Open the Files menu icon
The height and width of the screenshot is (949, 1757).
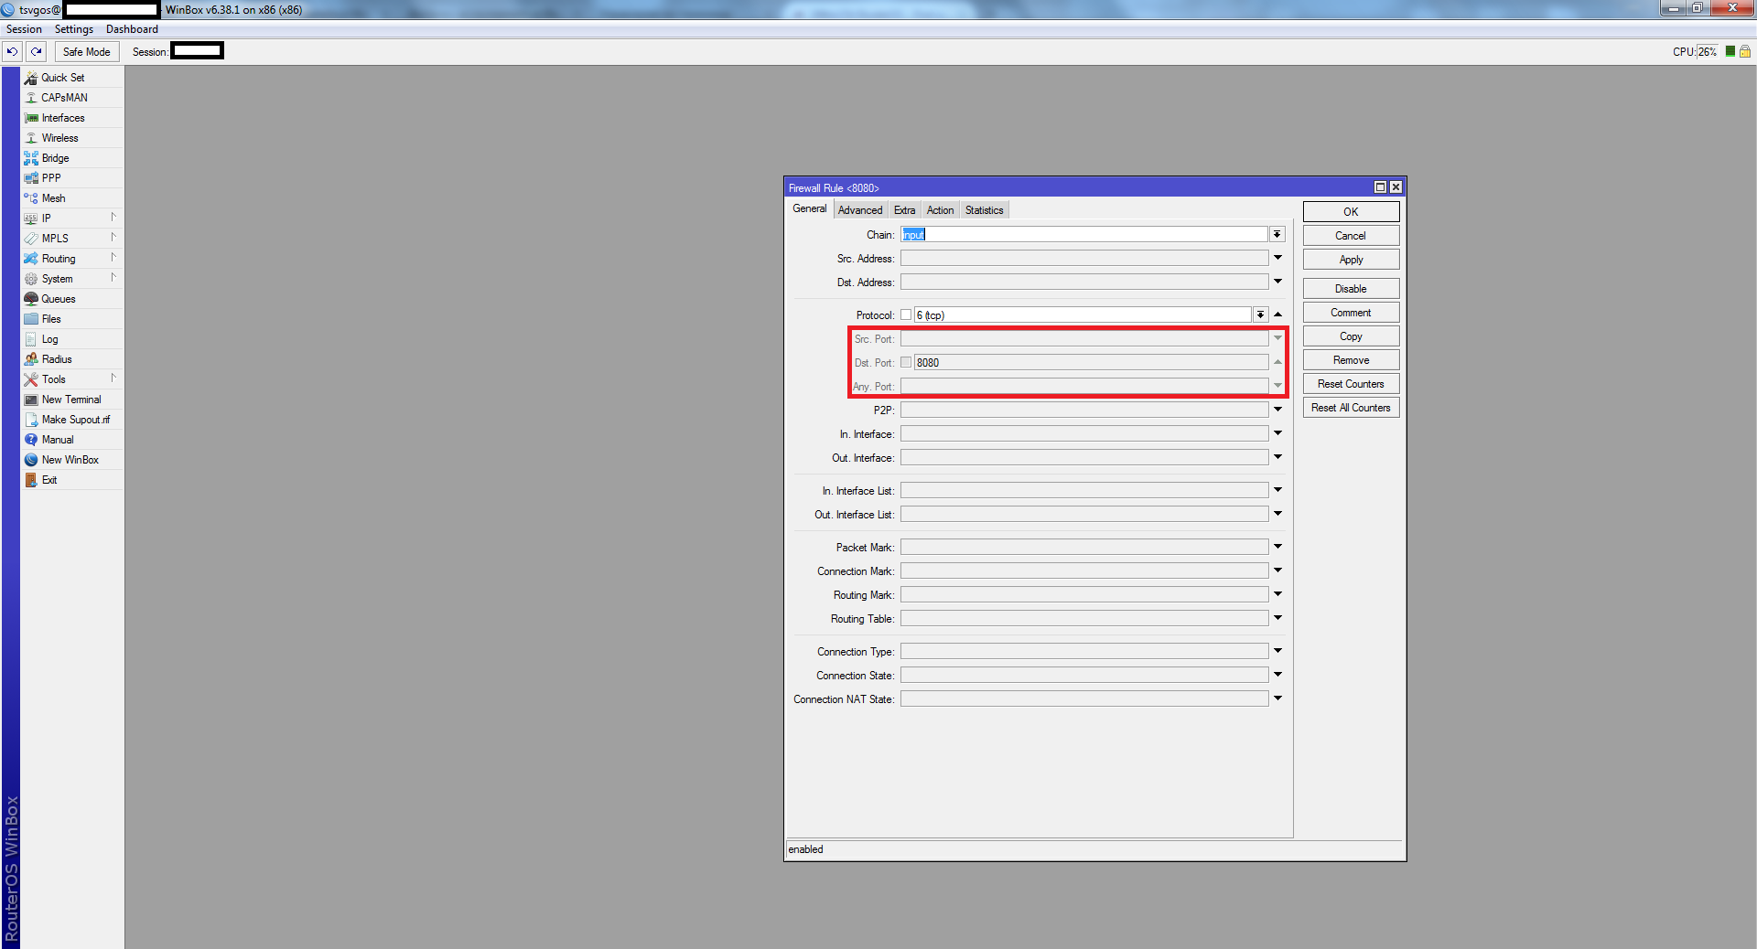tap(31, 319)
